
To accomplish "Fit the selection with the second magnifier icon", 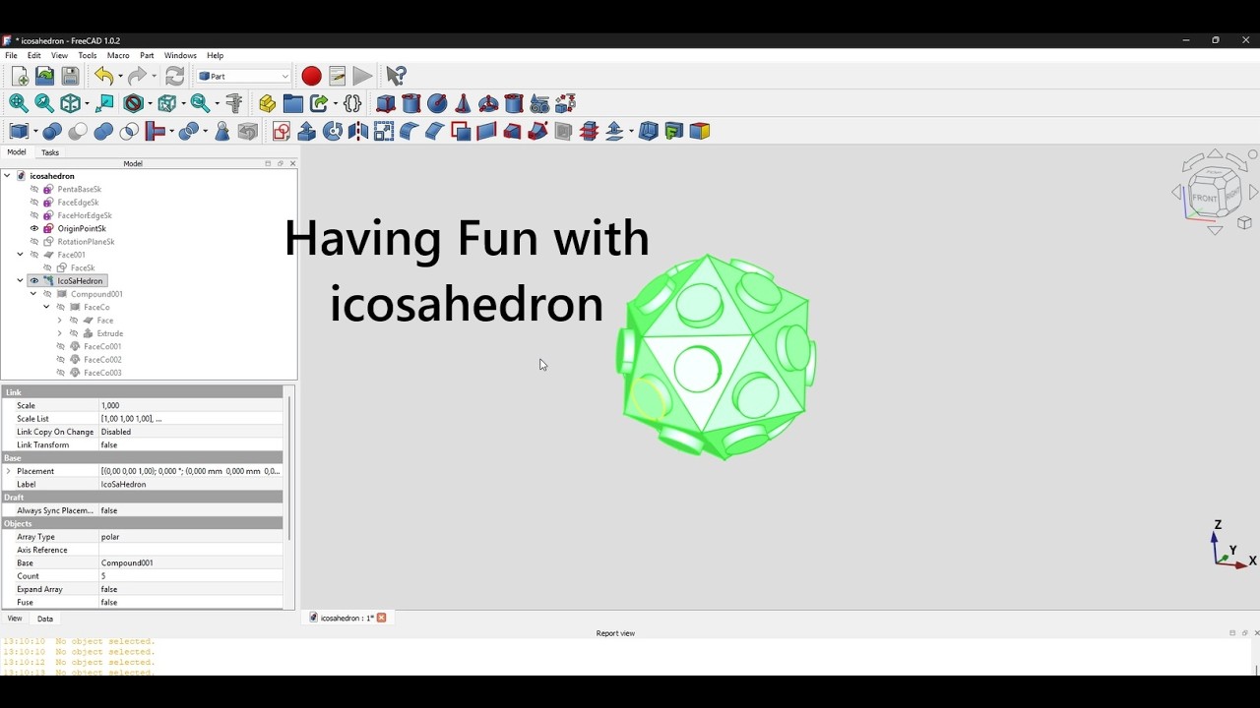I will pyautogui.click(x=44, y=103).
